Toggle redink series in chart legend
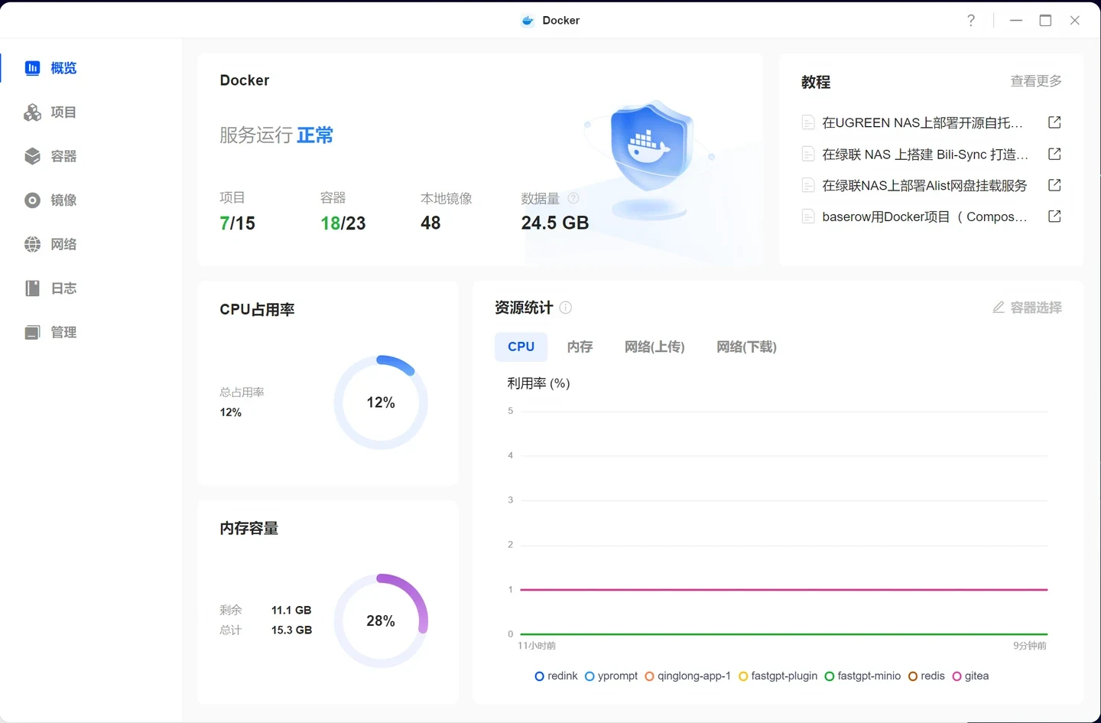This screenshot has width=1101, height=723. [557, 676]
